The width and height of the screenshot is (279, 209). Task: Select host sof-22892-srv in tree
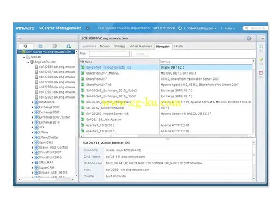click(55, 97)
